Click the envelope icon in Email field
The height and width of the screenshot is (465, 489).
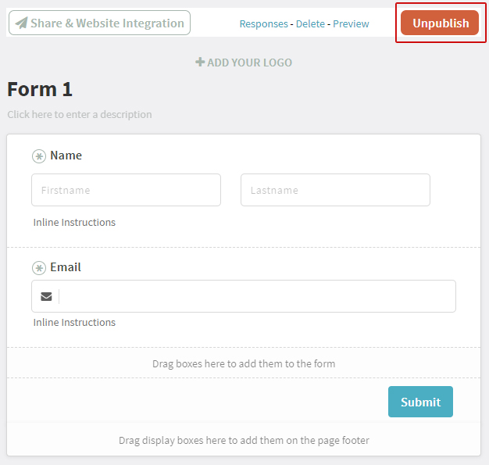tap(46, 296)
